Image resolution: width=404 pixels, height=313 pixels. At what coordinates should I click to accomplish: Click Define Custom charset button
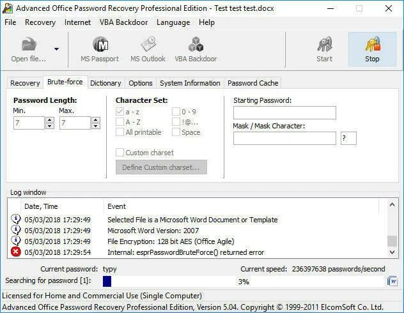[x=161, y=167]
